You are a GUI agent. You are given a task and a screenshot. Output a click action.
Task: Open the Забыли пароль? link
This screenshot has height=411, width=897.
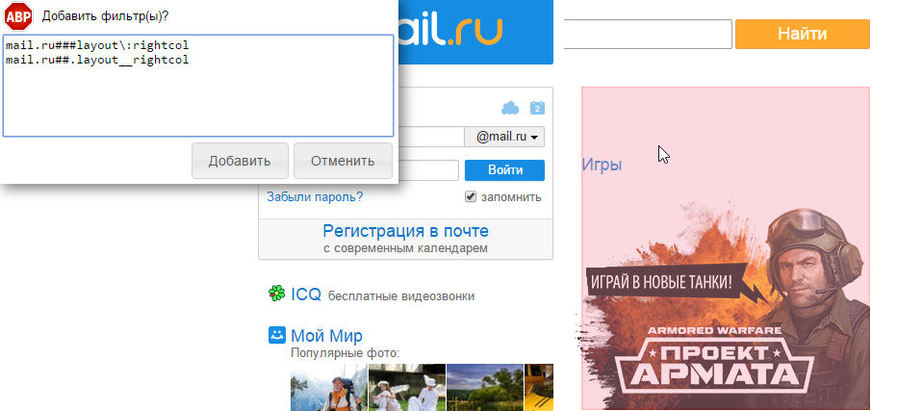click(315, 197)
